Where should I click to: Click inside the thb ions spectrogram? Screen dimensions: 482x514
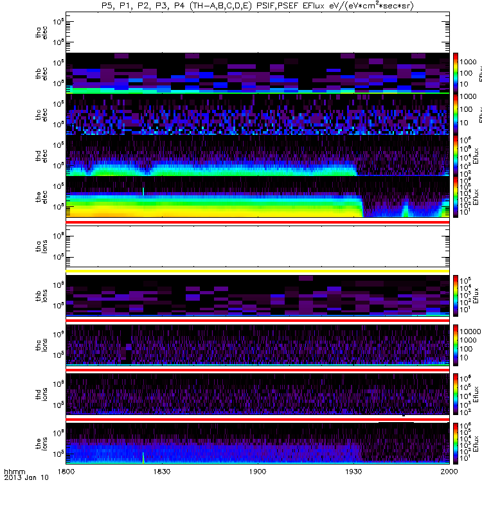tap(258, 296)
